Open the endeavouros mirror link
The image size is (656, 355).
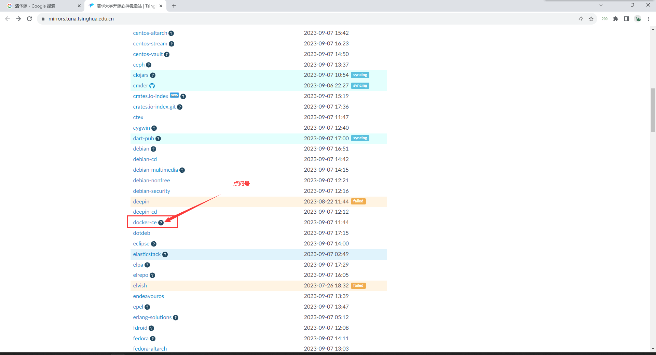click(148, 296)
